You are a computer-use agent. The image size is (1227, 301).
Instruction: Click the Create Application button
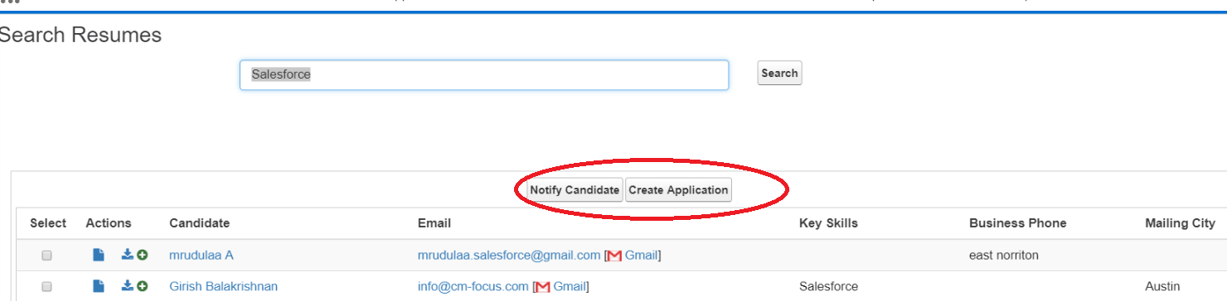click(x=678, y=189)
